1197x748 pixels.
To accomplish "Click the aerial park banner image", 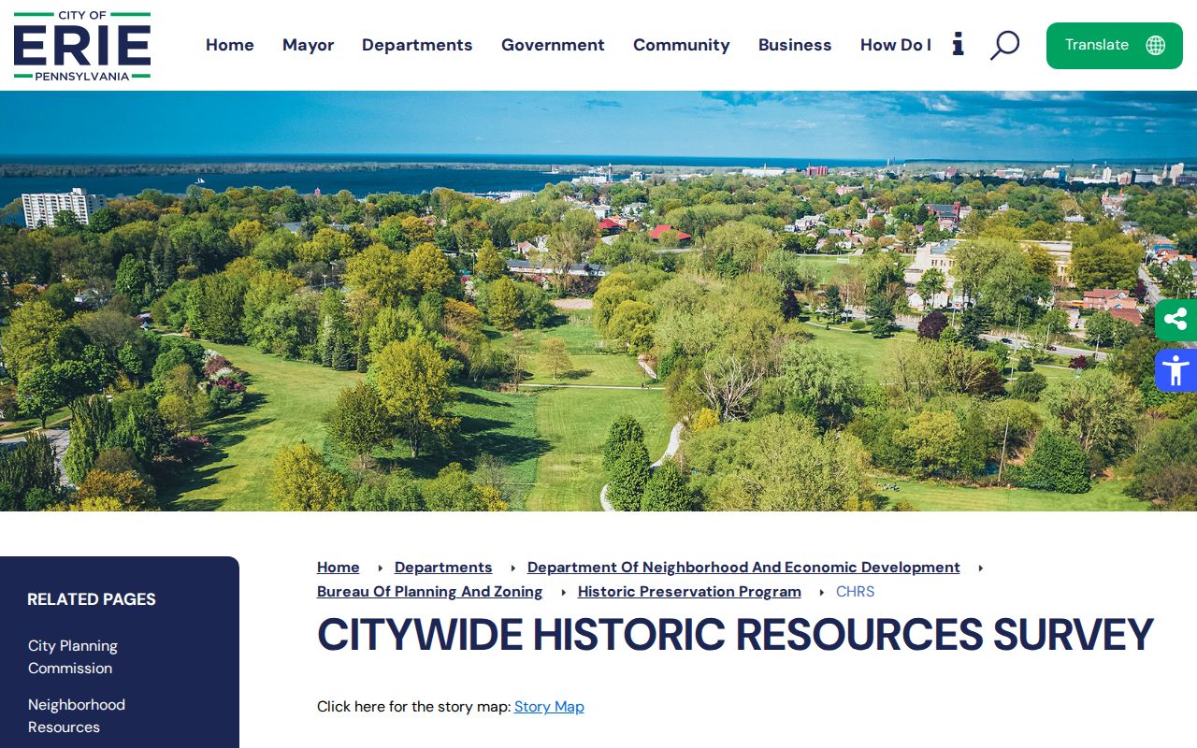I will [x=598, y=301].
